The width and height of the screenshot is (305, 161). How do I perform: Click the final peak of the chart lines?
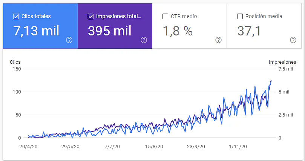click(271, 80)
